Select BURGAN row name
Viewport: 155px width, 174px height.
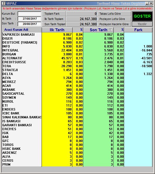[x=9, y=54]
